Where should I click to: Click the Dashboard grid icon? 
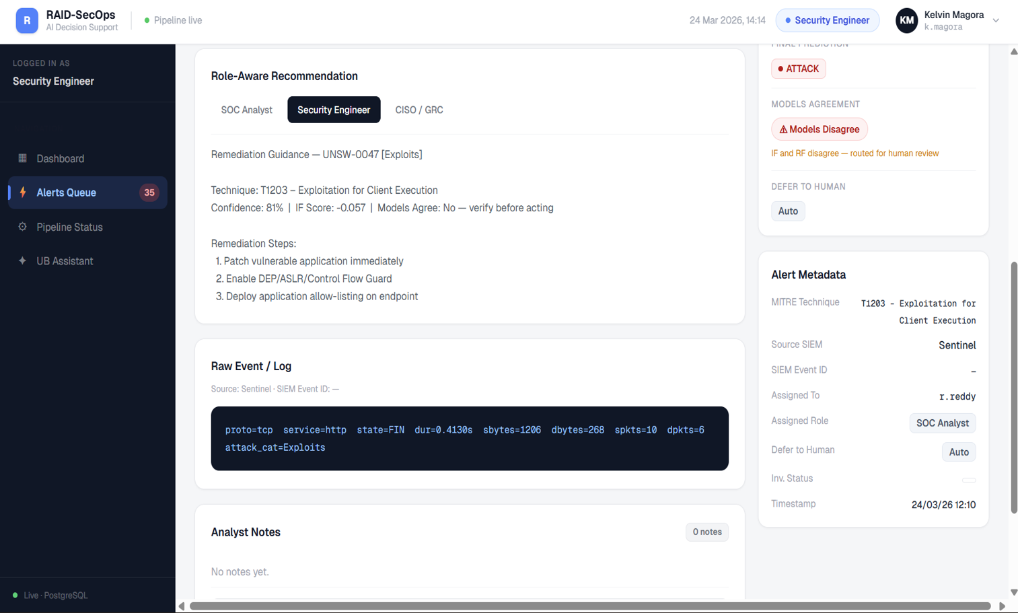[22, 158]
